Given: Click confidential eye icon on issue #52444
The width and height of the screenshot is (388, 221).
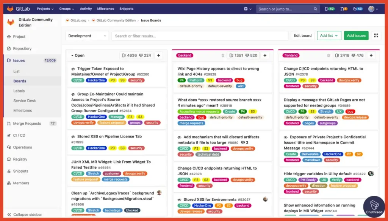Looking at the screenshot, I should coord(286,137).
